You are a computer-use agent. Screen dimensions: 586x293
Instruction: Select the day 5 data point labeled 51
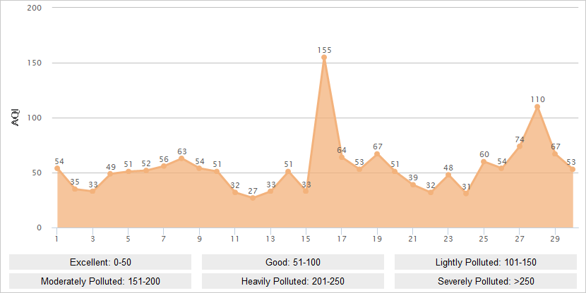[128, 171]
